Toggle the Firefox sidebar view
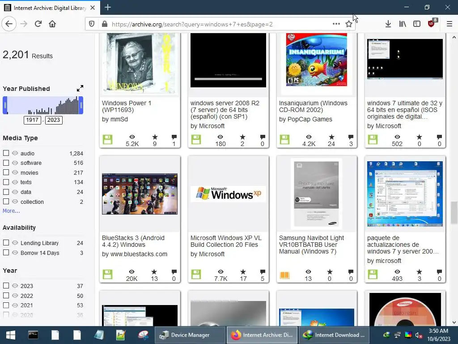Image resolution: width=458 pixels, height=344 pixels. pos(417,24)
